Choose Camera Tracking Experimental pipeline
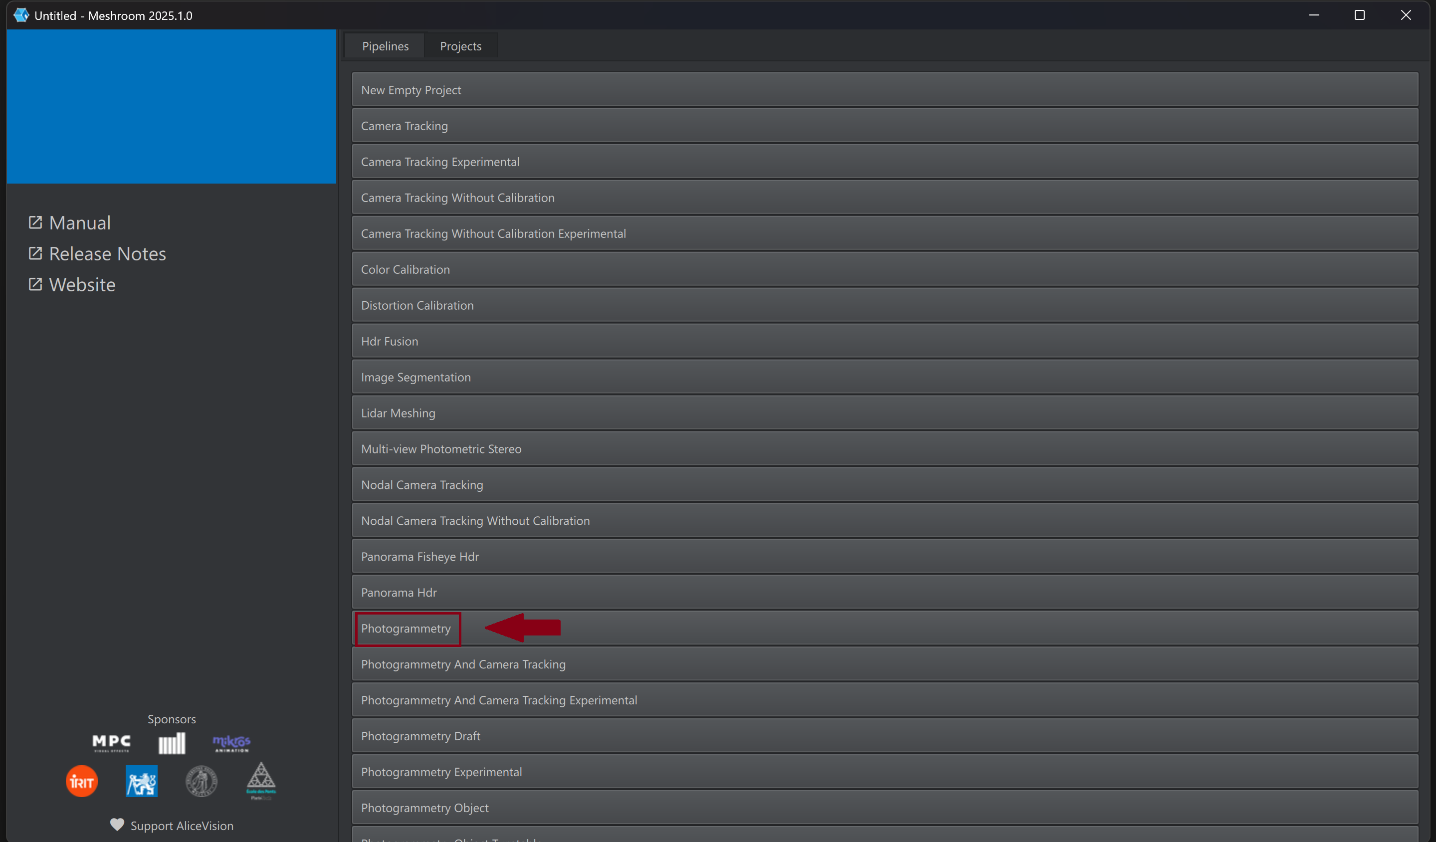This screenshot has width=1436, height=842. coord(884,161)
